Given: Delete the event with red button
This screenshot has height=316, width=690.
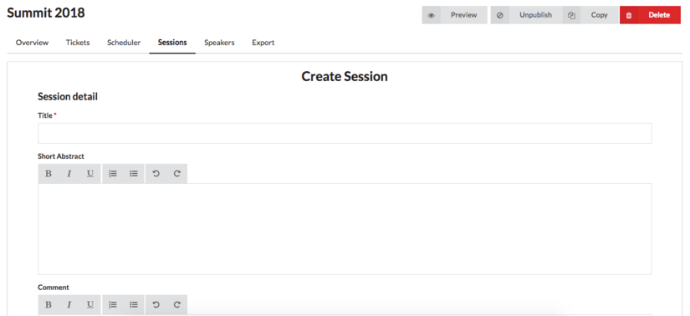Looking at the screenshot, I should pos(650,15).
